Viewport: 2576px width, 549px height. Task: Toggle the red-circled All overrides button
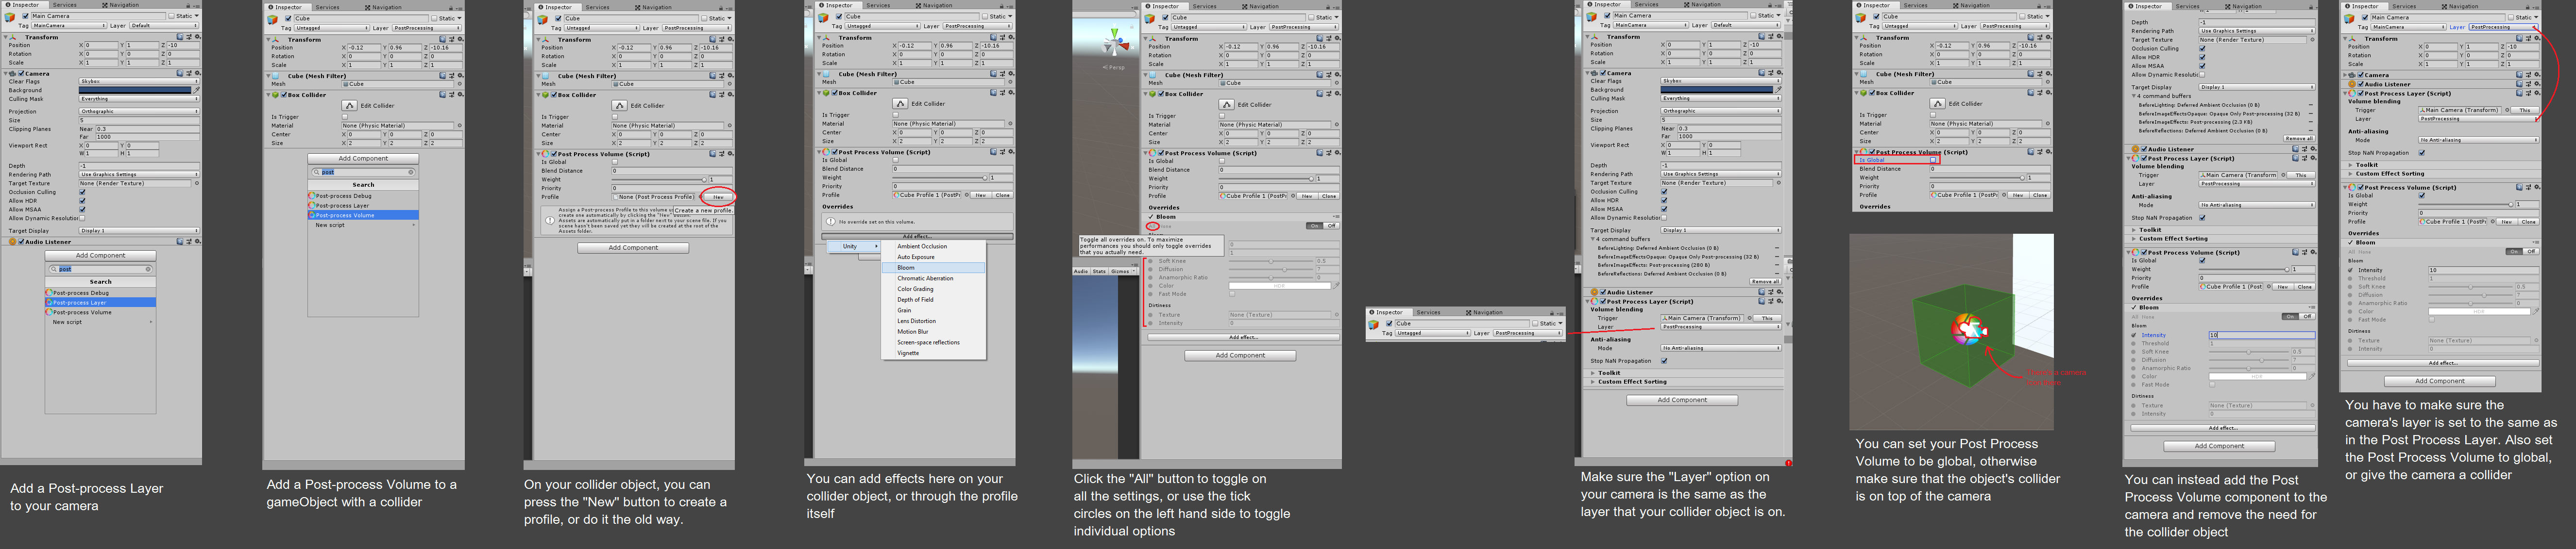[1153, 226]
